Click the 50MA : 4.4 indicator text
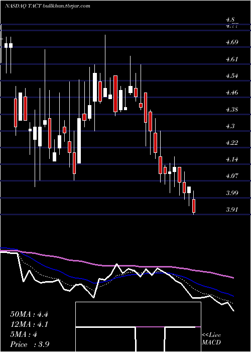 coord(29,314)
